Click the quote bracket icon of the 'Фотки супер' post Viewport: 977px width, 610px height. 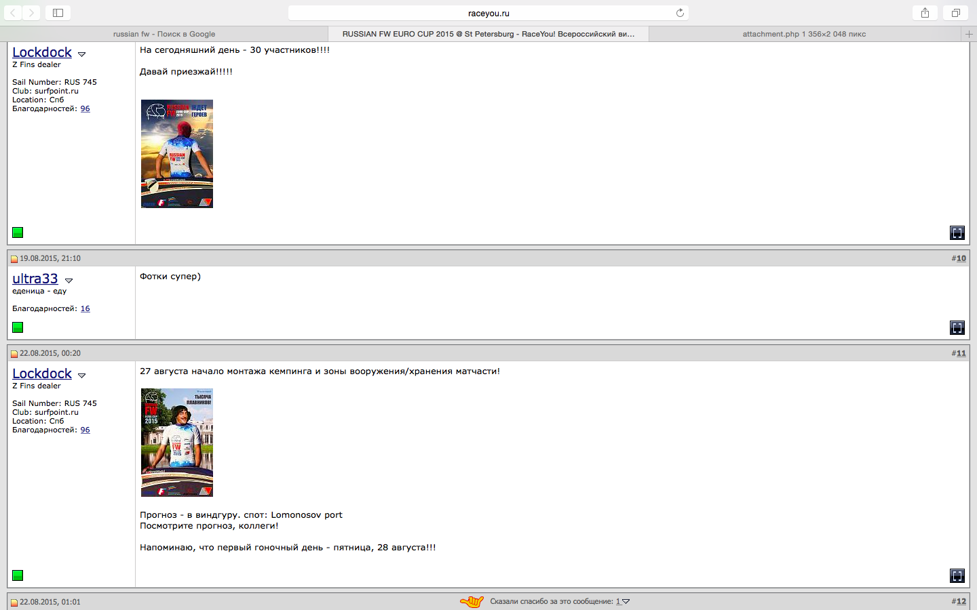click(x=957, y=328)
